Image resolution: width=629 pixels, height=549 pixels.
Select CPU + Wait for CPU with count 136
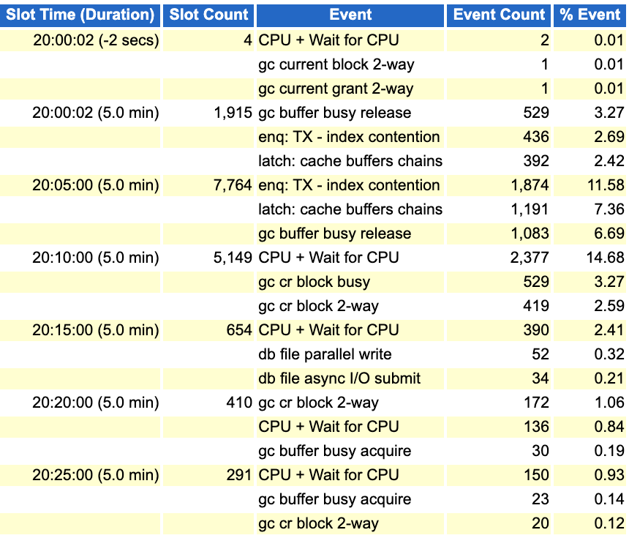coord(328,427)
